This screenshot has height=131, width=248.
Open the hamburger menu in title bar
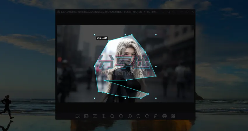[163, 12]
